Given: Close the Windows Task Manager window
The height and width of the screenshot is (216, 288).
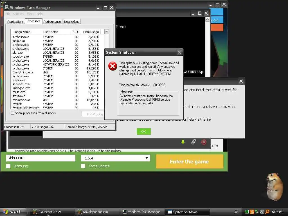Looking at the screenshot, I should point(112,8).
